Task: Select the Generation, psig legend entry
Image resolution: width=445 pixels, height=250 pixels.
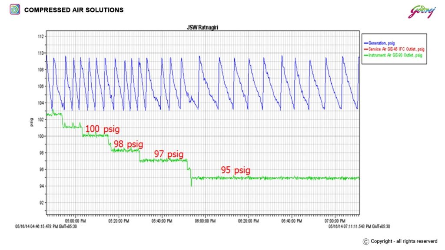Action: 383,43
